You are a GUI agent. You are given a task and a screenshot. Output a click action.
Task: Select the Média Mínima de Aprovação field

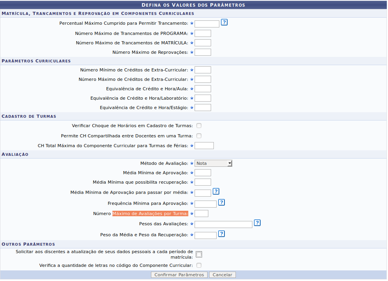coord(202,173)
